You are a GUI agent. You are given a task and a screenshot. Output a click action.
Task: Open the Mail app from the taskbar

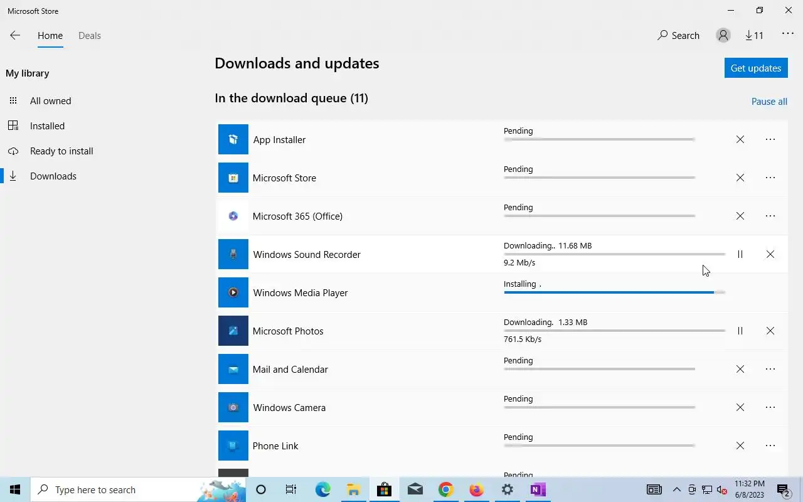point(415,489)
